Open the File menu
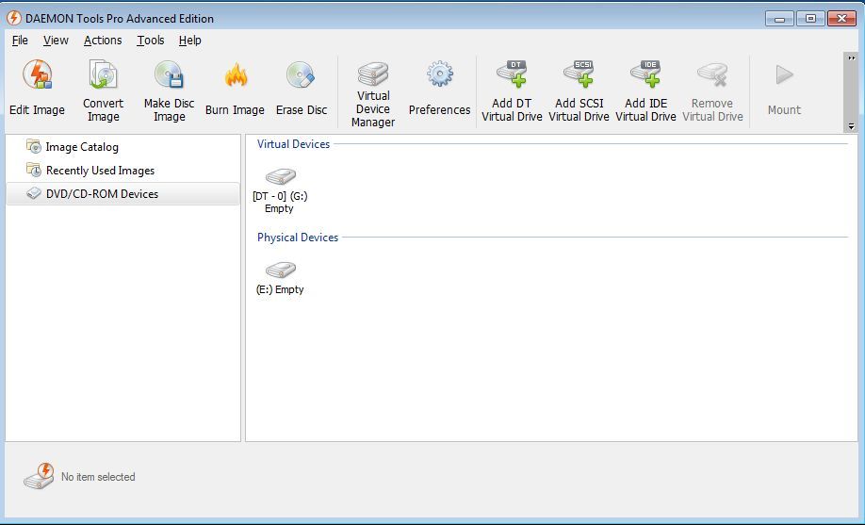865x525 pixels. tap(20, 41)
